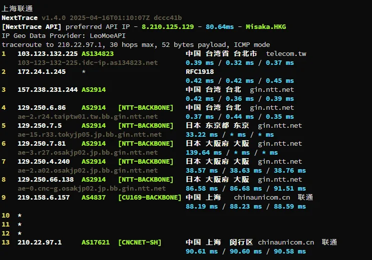Click hop 1 IP 103.123.132.225
This screenshot has width=372, height=260.
point(48,54)
